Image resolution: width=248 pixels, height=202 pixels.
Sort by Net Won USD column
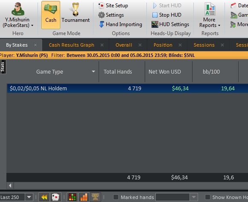(x=165, y=71)
